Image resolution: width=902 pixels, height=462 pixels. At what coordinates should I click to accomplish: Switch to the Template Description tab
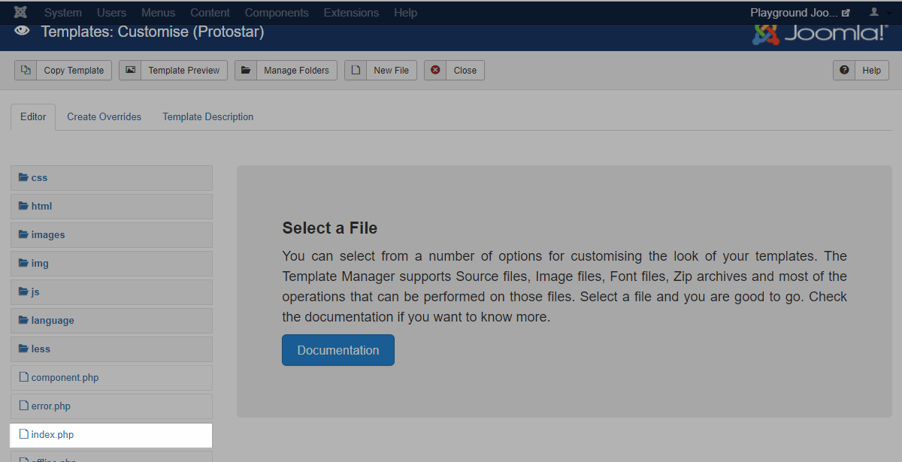(x=207, y=117)
